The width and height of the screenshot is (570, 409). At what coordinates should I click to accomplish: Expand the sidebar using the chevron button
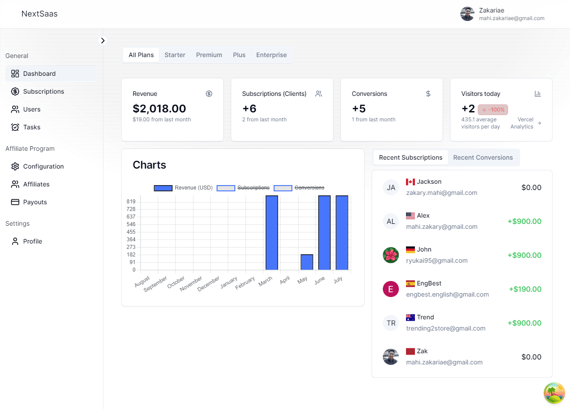pyautogui.click(x=103, y=41)
